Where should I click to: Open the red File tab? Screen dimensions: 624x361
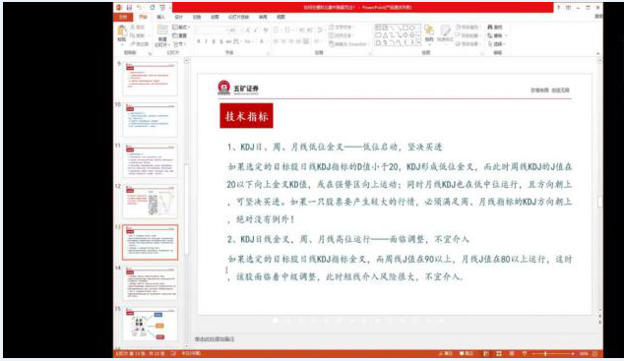(123, 17)
